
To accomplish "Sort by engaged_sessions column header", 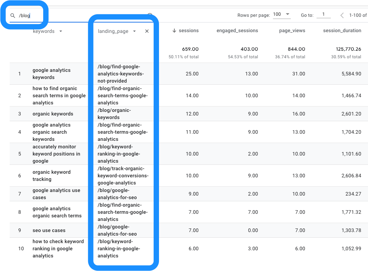I will [x=237, y=30].
